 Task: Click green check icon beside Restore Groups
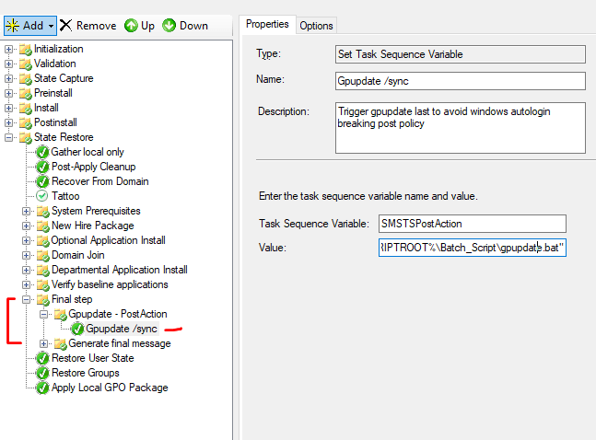(42, 373)
